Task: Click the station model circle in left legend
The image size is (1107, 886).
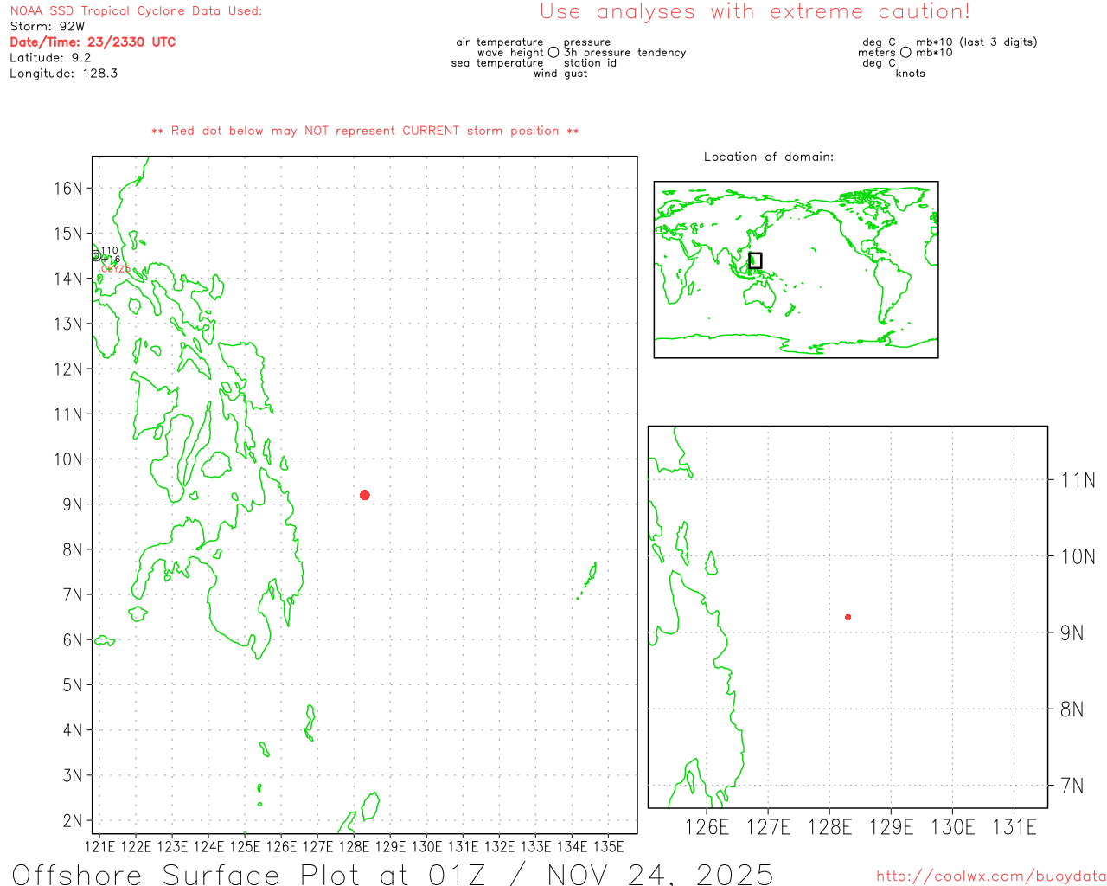Action: 553,53
